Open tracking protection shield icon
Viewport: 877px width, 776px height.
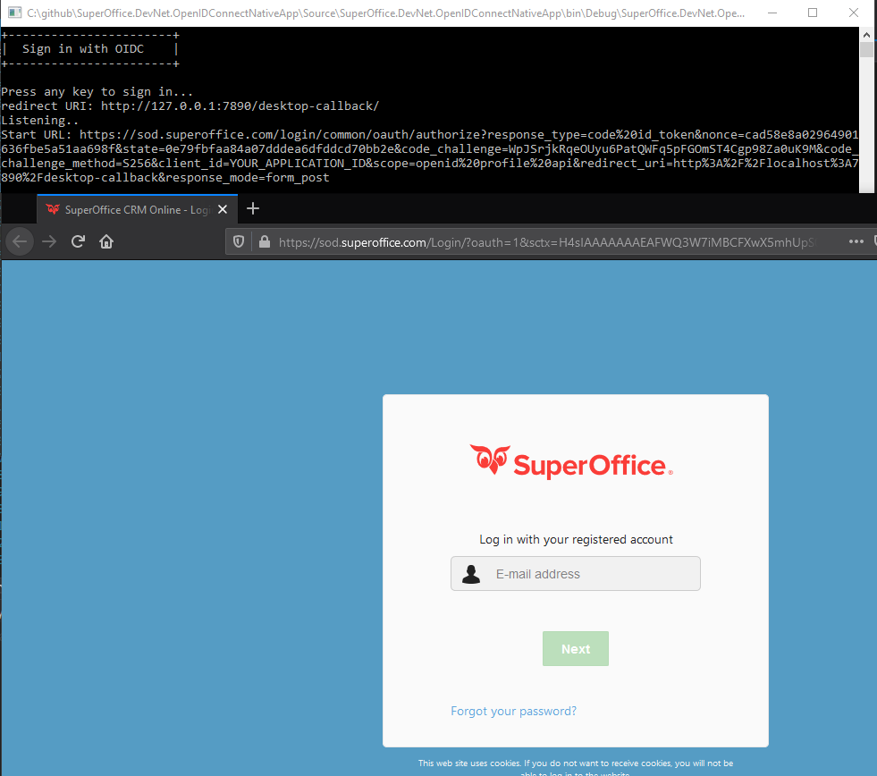point(239,241)
